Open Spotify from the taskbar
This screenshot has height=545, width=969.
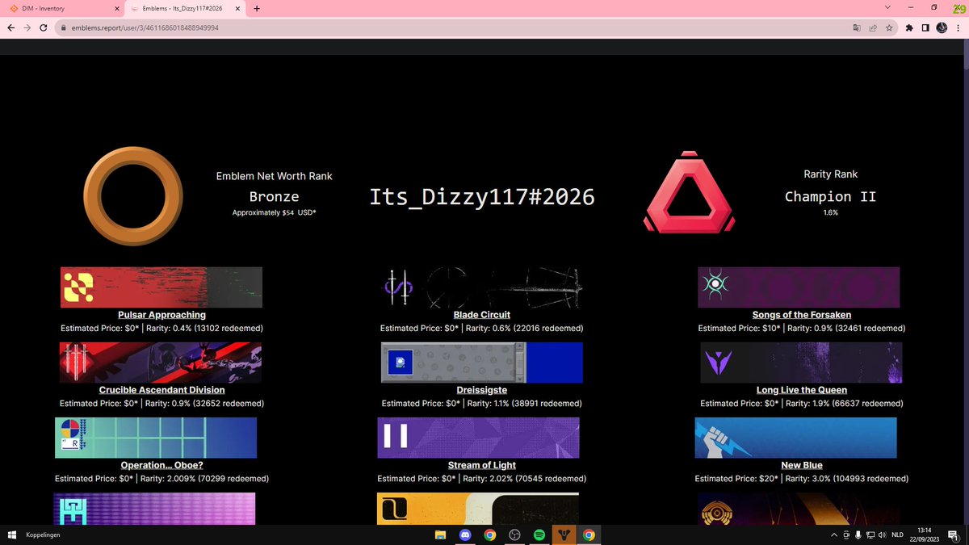[x=539, y=535]
